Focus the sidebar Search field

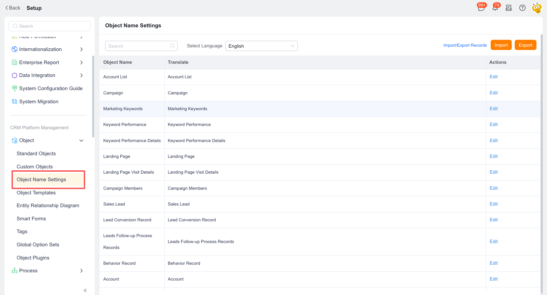tap(49, 26)
